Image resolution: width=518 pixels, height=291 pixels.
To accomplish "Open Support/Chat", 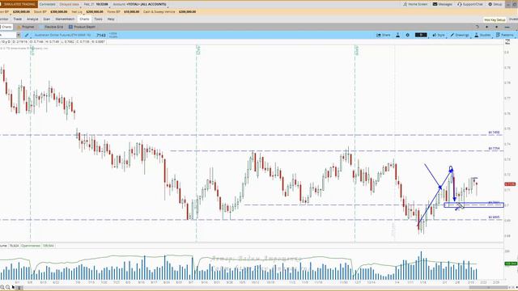I will point(470,4).
